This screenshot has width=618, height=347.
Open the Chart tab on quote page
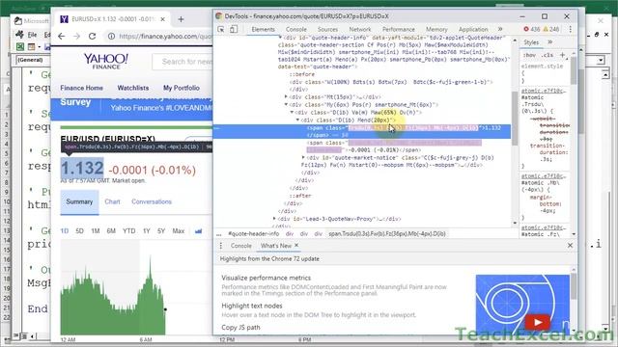pos(112,201)
